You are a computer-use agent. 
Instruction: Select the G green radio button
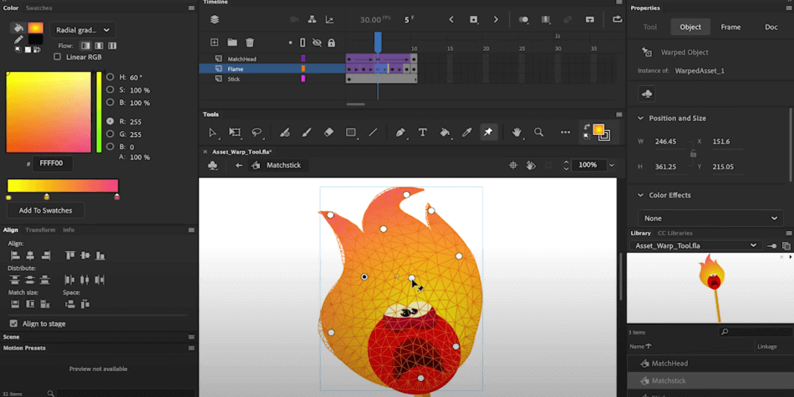click(109, 133)
